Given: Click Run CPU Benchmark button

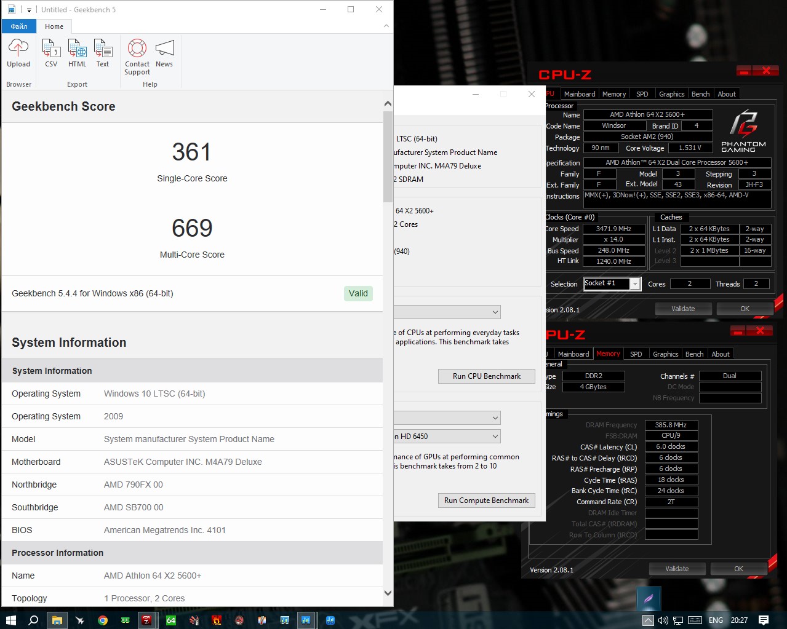Looking at the screenshot, I should [487, 376].
